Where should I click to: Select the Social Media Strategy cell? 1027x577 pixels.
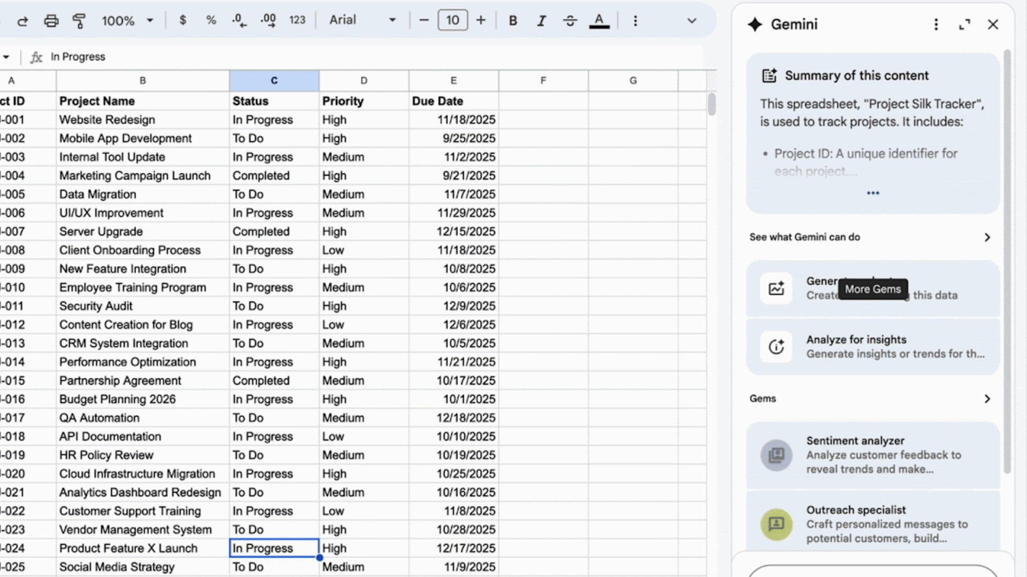[143, 567]
